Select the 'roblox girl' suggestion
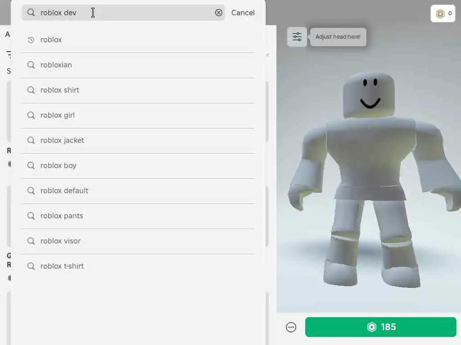 (x=138, y=115)
